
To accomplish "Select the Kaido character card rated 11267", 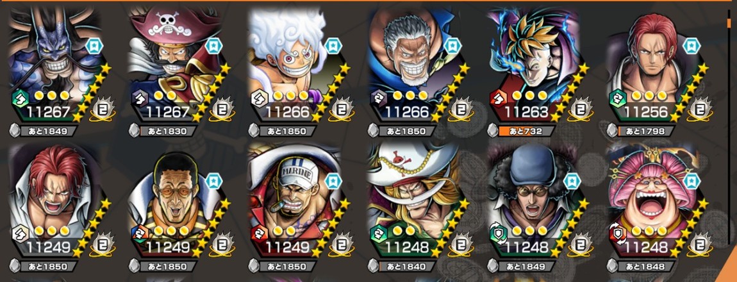I will [60, 65].
